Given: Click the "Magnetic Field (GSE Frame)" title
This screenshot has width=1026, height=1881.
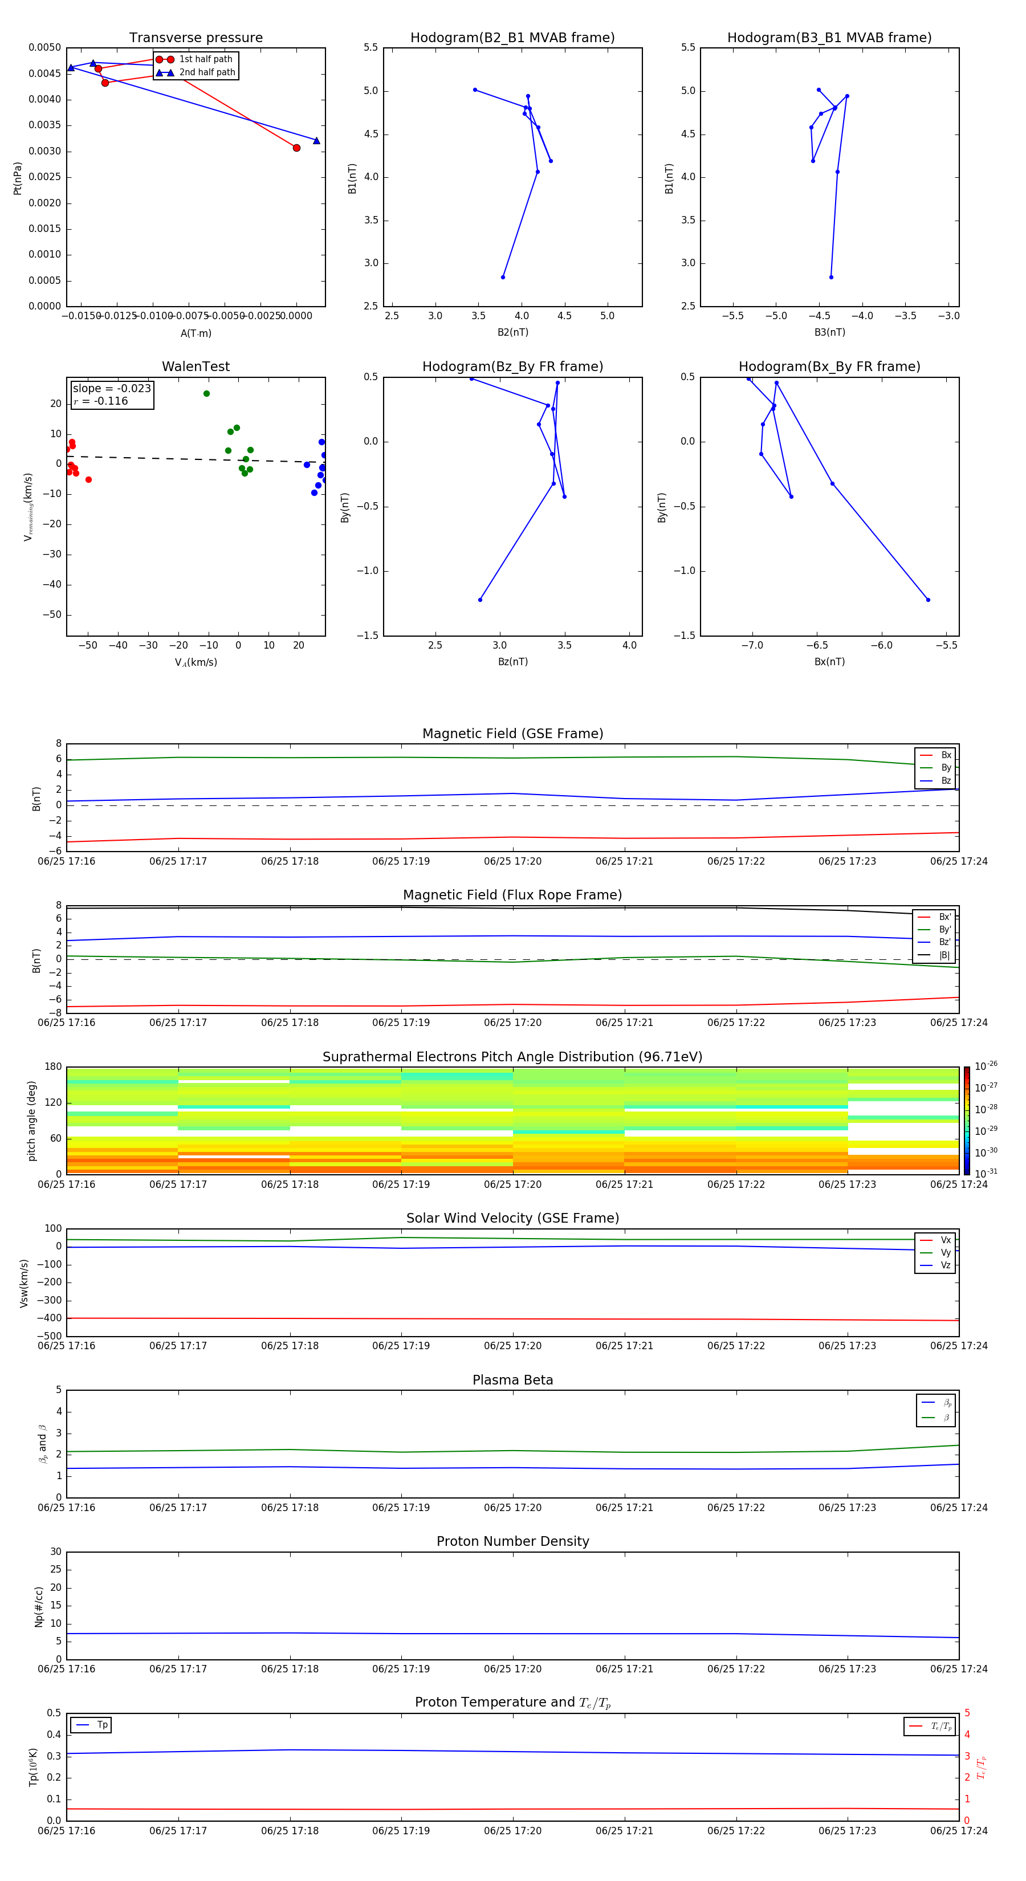Looking at the screenshot, I should pyautogui.click(x=512, y=734).
